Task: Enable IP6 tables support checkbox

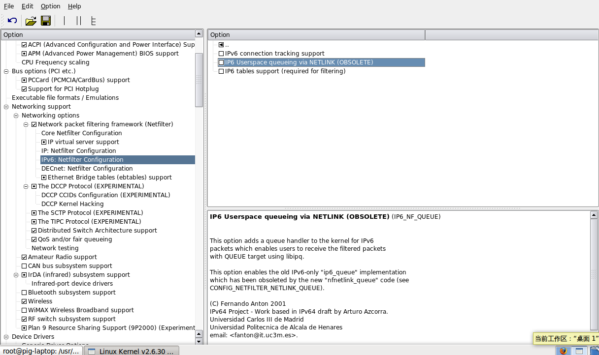Action: click(221, 71)
